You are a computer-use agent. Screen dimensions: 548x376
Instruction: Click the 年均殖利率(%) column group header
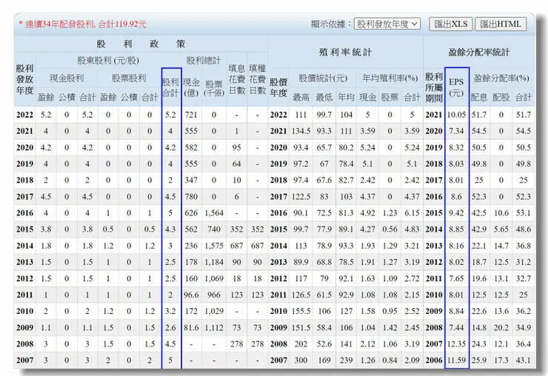(x=390, y=78)
